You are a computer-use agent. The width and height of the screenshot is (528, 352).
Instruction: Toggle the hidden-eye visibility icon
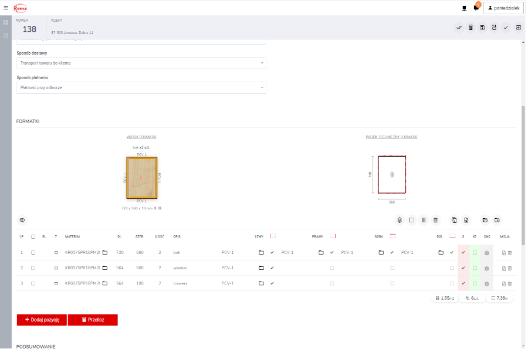22,220
